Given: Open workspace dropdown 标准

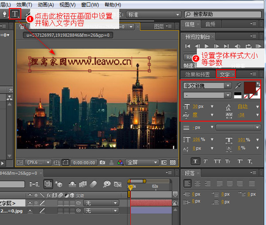Looking at the screenshot, I should [153, 15].
